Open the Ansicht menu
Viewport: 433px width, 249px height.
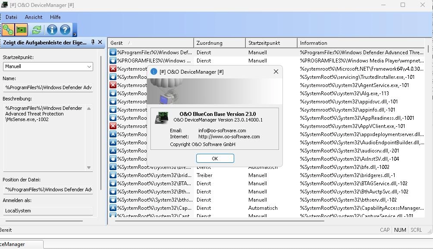(x=34, y=17)
